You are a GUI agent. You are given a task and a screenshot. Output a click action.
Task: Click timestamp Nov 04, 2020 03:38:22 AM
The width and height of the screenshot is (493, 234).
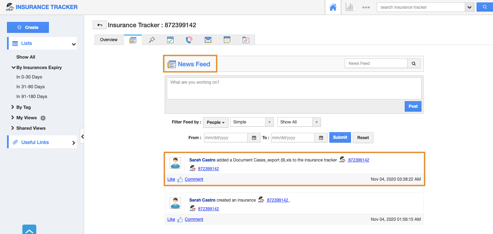pyautogui.click(x=396, y=179)
